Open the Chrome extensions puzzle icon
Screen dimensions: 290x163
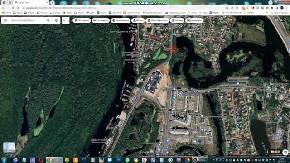272,8
